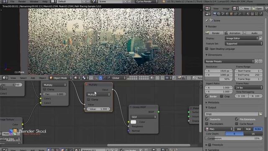This screenshot has height=151, width=268.
Task: Open the File menu
Action: click(x=12, y=1)
